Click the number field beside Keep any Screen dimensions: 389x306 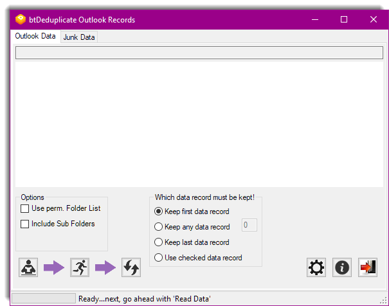(249, 225)
